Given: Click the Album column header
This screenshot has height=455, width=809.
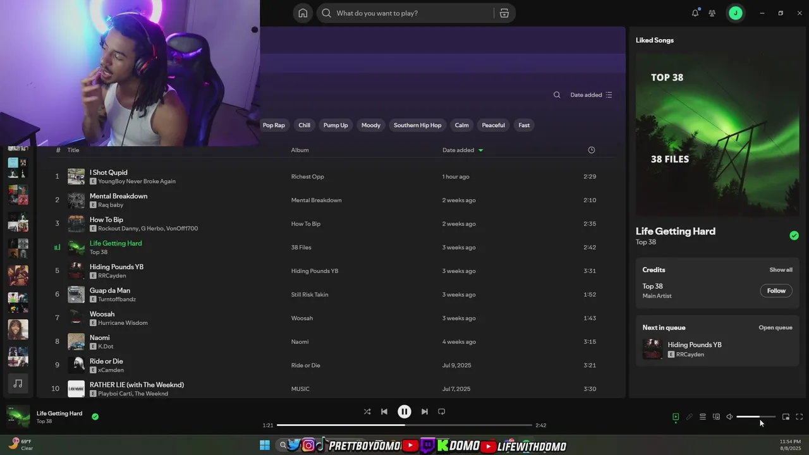Looking at the screenshot, I should [x=300, y=150].
